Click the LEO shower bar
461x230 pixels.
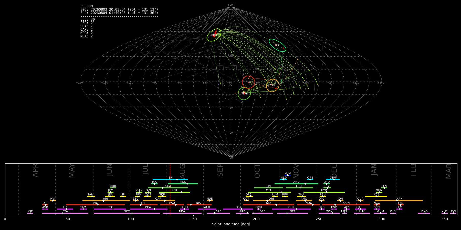coord(299,188)
